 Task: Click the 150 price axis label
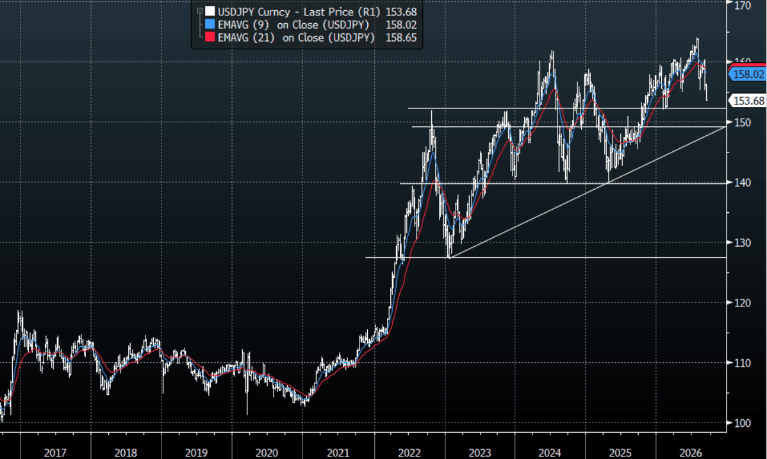pos(743,122)
